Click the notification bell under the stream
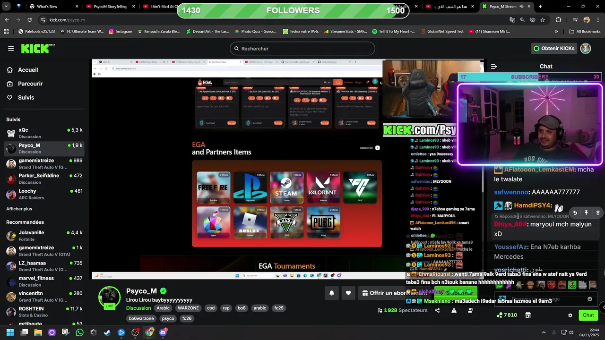The image size is (605, 340). (x=332, y=293)
